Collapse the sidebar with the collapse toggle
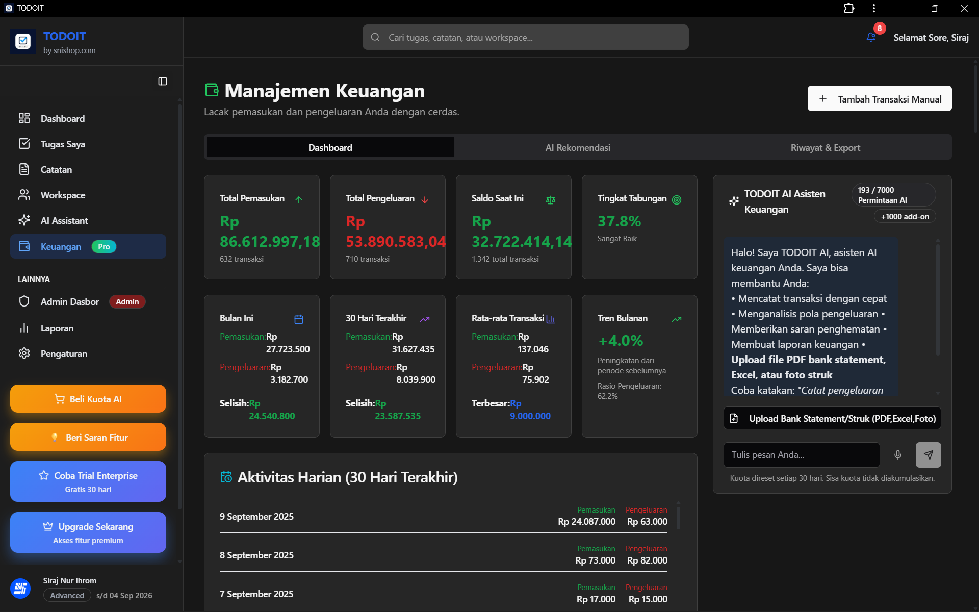The image size is (979, 612). tap(162, 81)
